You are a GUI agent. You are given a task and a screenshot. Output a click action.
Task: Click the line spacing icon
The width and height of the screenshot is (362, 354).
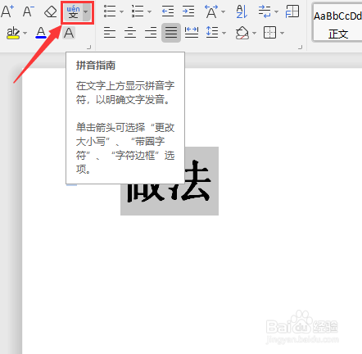coord(212,33)
